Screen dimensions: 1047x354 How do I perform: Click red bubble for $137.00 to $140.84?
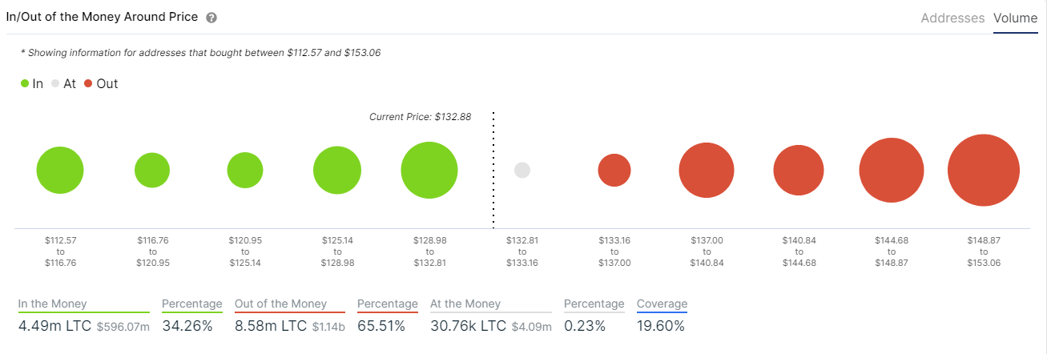point(707,171)
